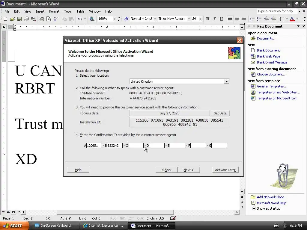Click the vertical scrollbar down arrow
Screen dimensions: 307x230
pos(242,192)
